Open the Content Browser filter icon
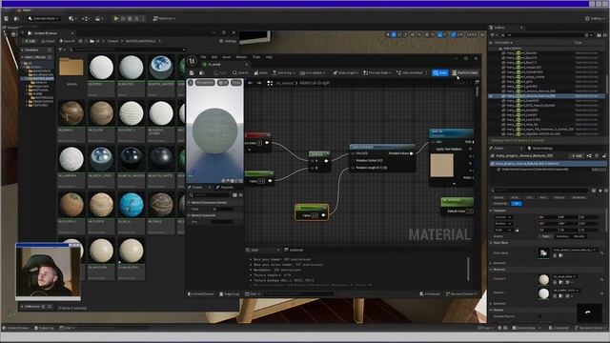 click(x=61, y=50)
